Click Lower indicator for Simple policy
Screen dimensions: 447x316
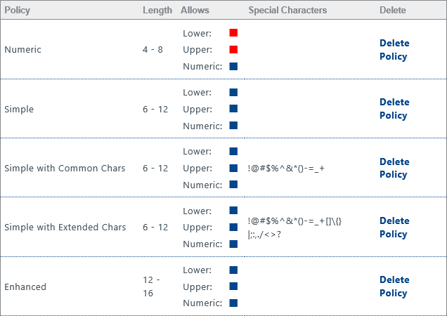[x=233, y=92]
